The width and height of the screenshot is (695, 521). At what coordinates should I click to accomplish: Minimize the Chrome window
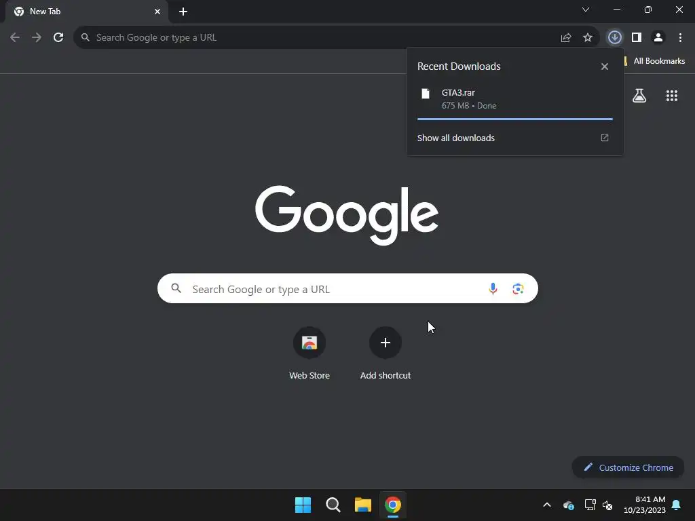617,9
